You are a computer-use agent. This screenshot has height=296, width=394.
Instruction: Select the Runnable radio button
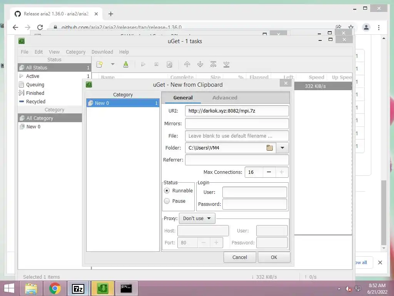[x=167, y=190]
